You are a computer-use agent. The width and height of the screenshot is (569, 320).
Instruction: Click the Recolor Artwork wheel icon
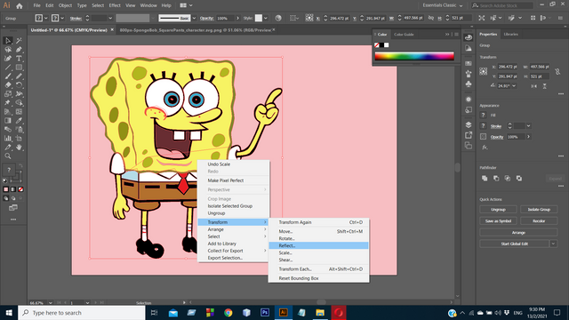tap(278, 18)
